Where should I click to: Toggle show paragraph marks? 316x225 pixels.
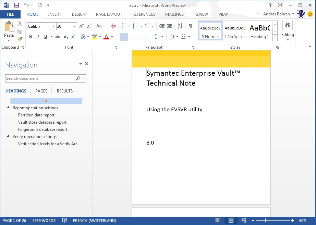click(190, 26)
